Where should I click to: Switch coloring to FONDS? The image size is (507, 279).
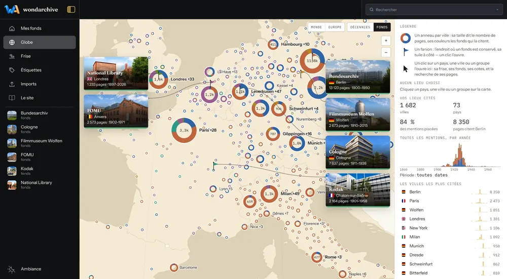[382, 27]
